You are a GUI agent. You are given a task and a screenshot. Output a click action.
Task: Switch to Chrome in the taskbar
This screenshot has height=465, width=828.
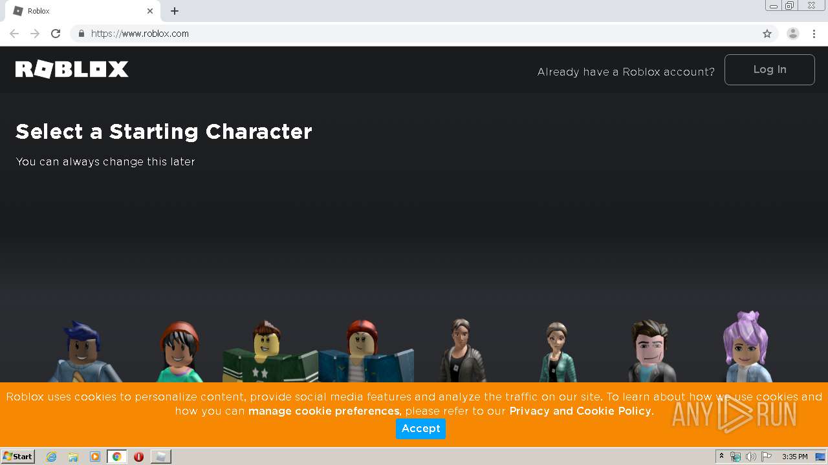(116, 457)
